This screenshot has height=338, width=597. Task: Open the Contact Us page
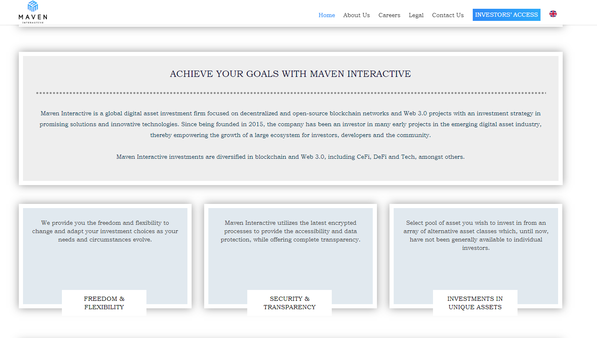point(448,15)
